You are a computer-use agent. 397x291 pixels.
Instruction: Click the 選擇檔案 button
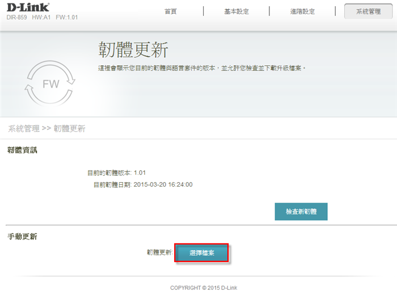201,253
